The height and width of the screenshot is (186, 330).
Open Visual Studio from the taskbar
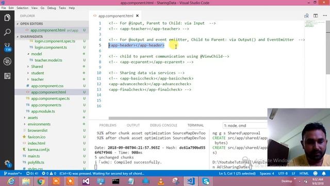pyautogui.click(x=86, y=181)
